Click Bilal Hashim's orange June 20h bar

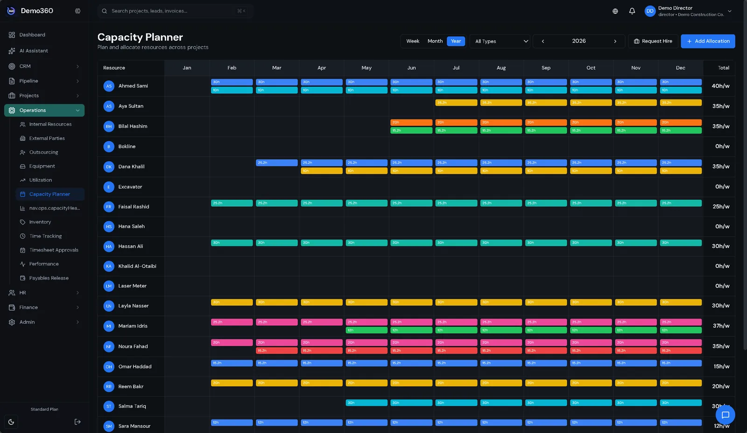coord(411,122)
